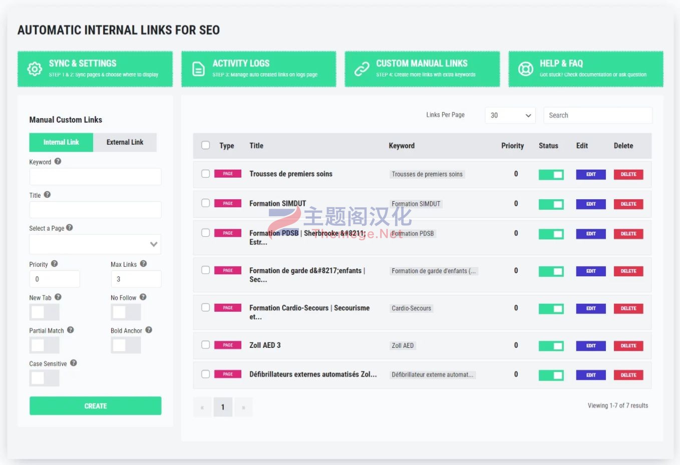
Task: Delete the Défibrillateurs externes automatisés link
Action: tap(628, 375)
